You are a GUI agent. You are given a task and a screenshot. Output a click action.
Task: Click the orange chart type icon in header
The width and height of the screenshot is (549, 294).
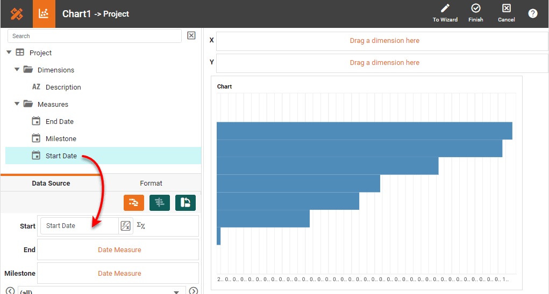(44, 14)
